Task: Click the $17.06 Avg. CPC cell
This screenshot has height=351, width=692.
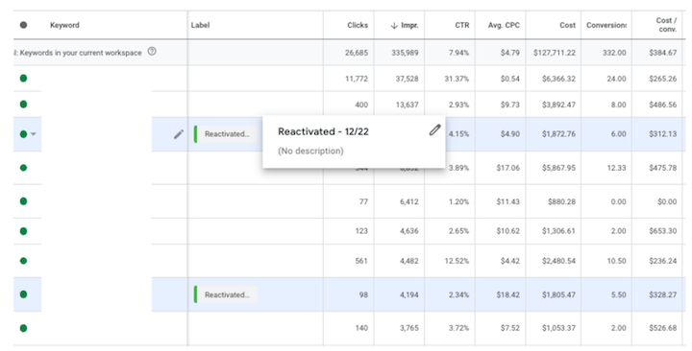Action: coord(508,168)
